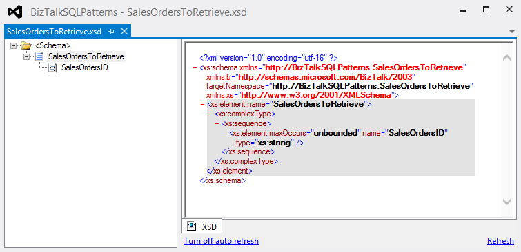This screenshot has height=252, width=521.
Task: Click the Refresh link
Action: click(x=500, y=241)
